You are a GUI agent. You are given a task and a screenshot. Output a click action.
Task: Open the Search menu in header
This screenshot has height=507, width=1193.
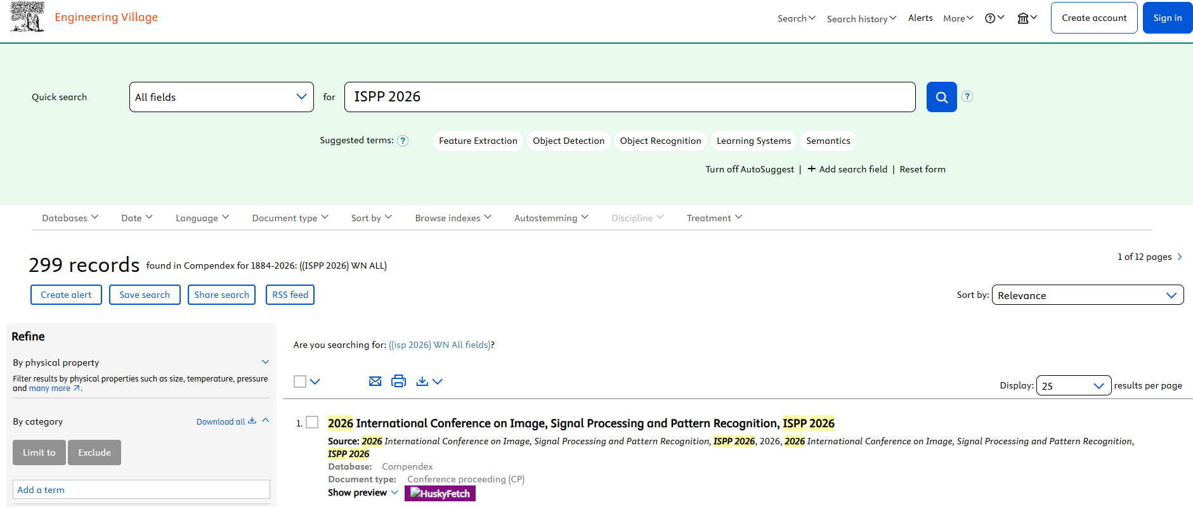(x=797, y=18)
